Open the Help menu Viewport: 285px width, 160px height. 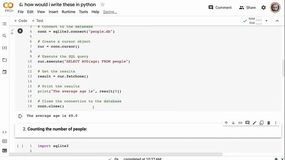point(95,12)
